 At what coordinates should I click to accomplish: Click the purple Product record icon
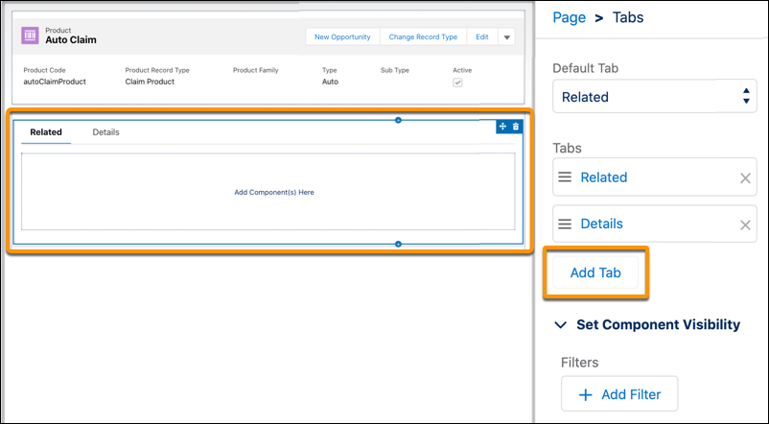pos(30,35)
